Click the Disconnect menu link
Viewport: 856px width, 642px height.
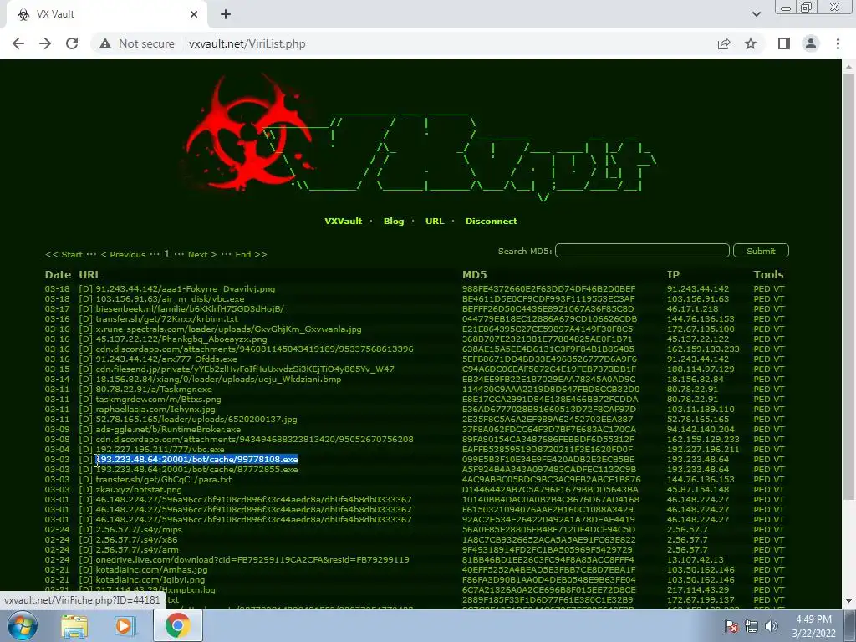[492, 221]
